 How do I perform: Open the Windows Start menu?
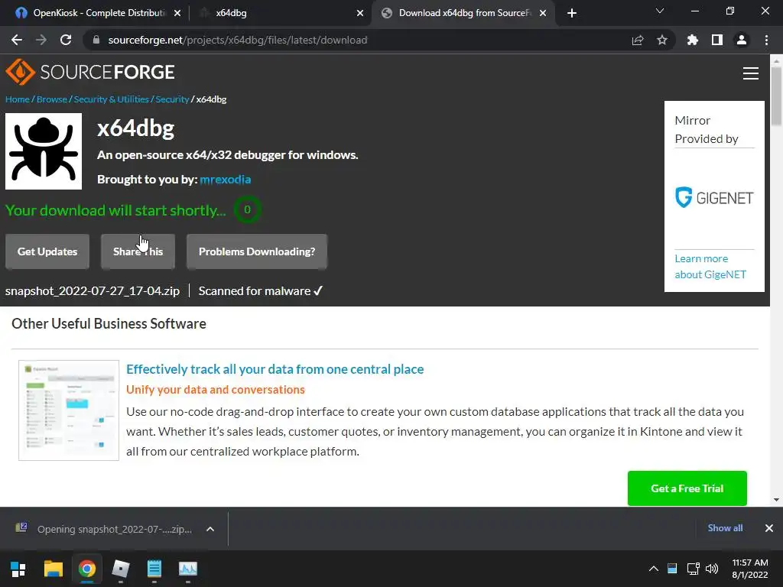[18, 569]
